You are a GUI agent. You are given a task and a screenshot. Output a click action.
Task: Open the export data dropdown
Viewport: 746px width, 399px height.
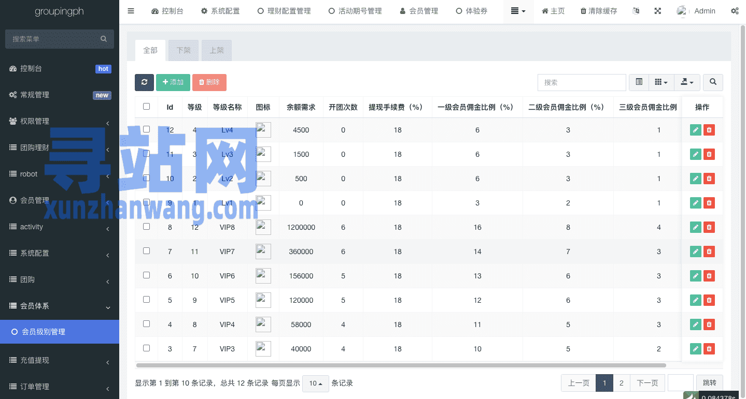coord(687,82)
